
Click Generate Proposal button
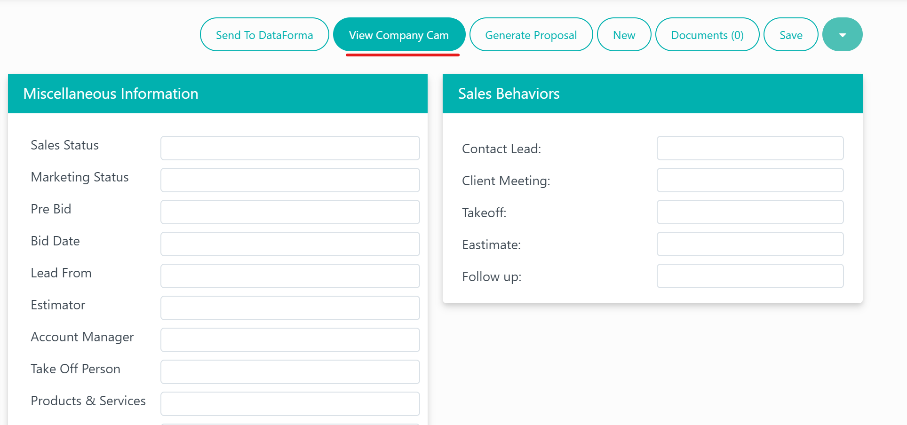click(531, 34)
